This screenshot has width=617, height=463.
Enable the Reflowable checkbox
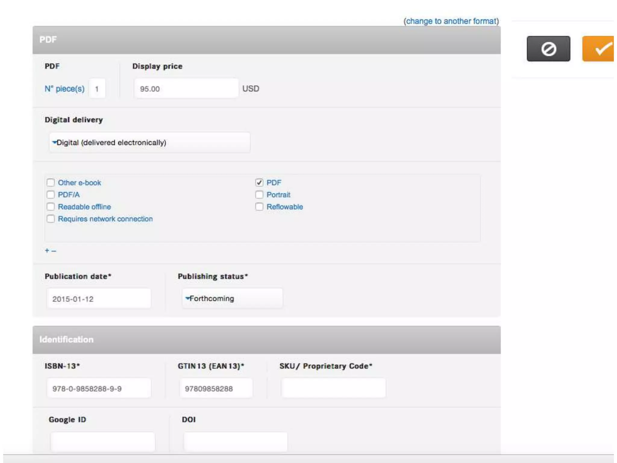(x=259, y=207)
